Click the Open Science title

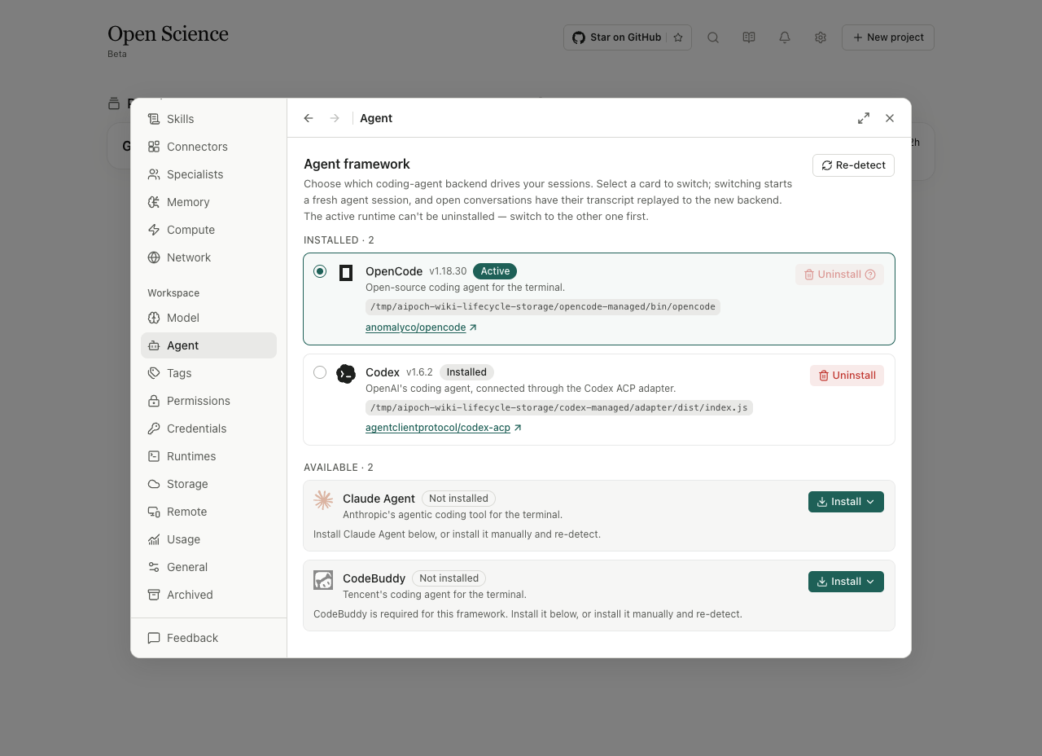[168, 34]
